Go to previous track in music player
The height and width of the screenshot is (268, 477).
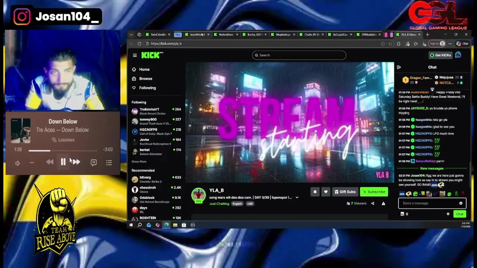point(50,162)
